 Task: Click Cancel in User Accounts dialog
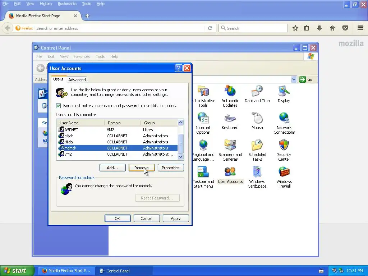(x=147, y=218)
